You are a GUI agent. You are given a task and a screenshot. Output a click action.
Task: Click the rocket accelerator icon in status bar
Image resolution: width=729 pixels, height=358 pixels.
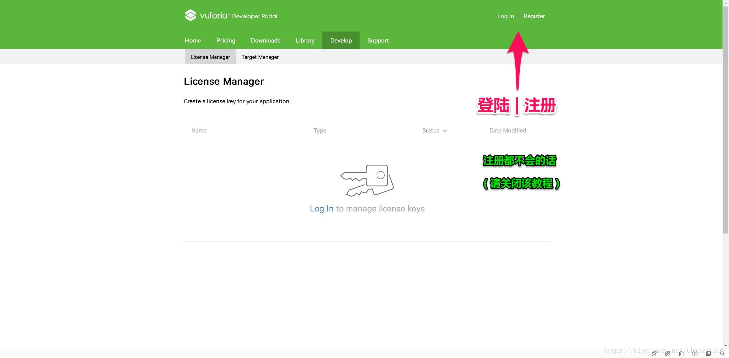[654, 354]
